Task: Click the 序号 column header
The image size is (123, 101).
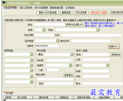Action: 8,97
